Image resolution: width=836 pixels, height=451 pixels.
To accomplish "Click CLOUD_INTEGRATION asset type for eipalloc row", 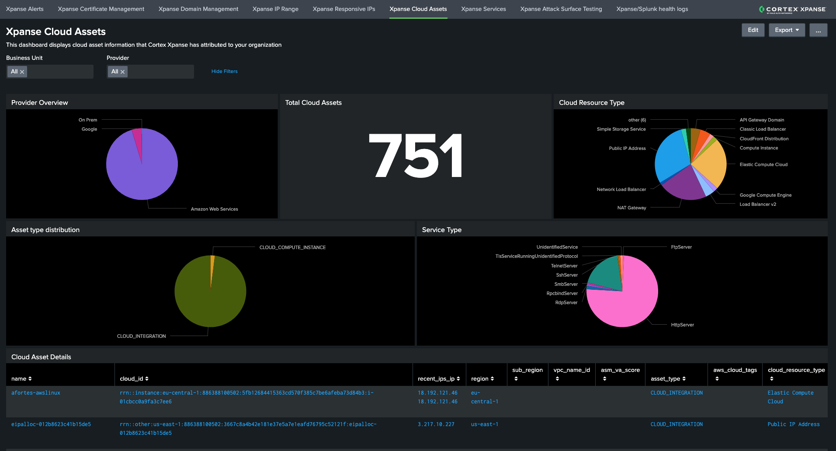I will click(x=676, y=424).
